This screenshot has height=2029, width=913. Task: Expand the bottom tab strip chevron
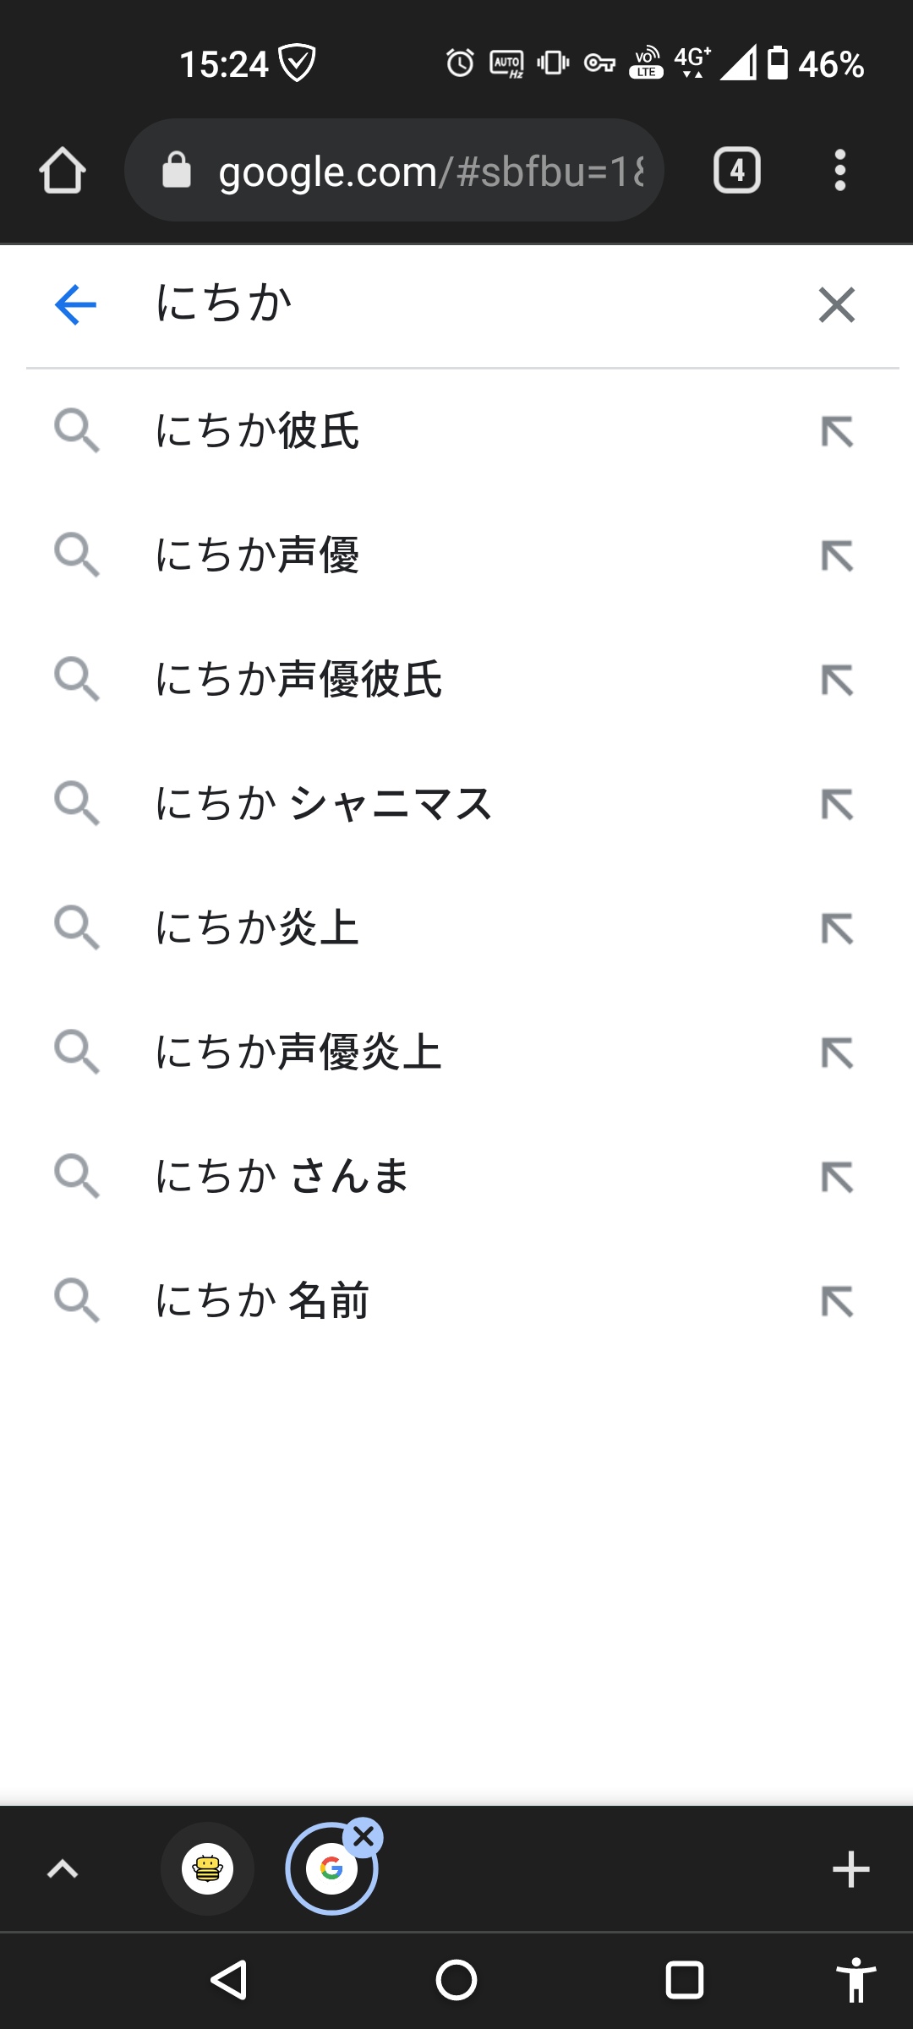click(x=63, y=1869)
